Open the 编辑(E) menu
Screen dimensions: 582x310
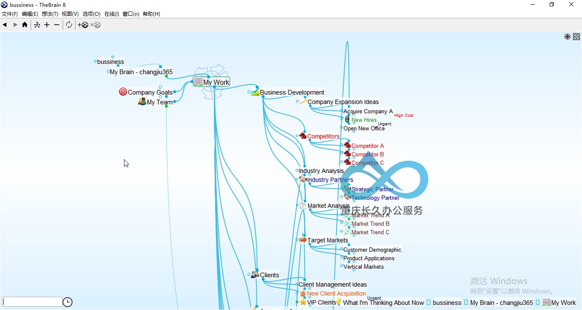point(30,14)
